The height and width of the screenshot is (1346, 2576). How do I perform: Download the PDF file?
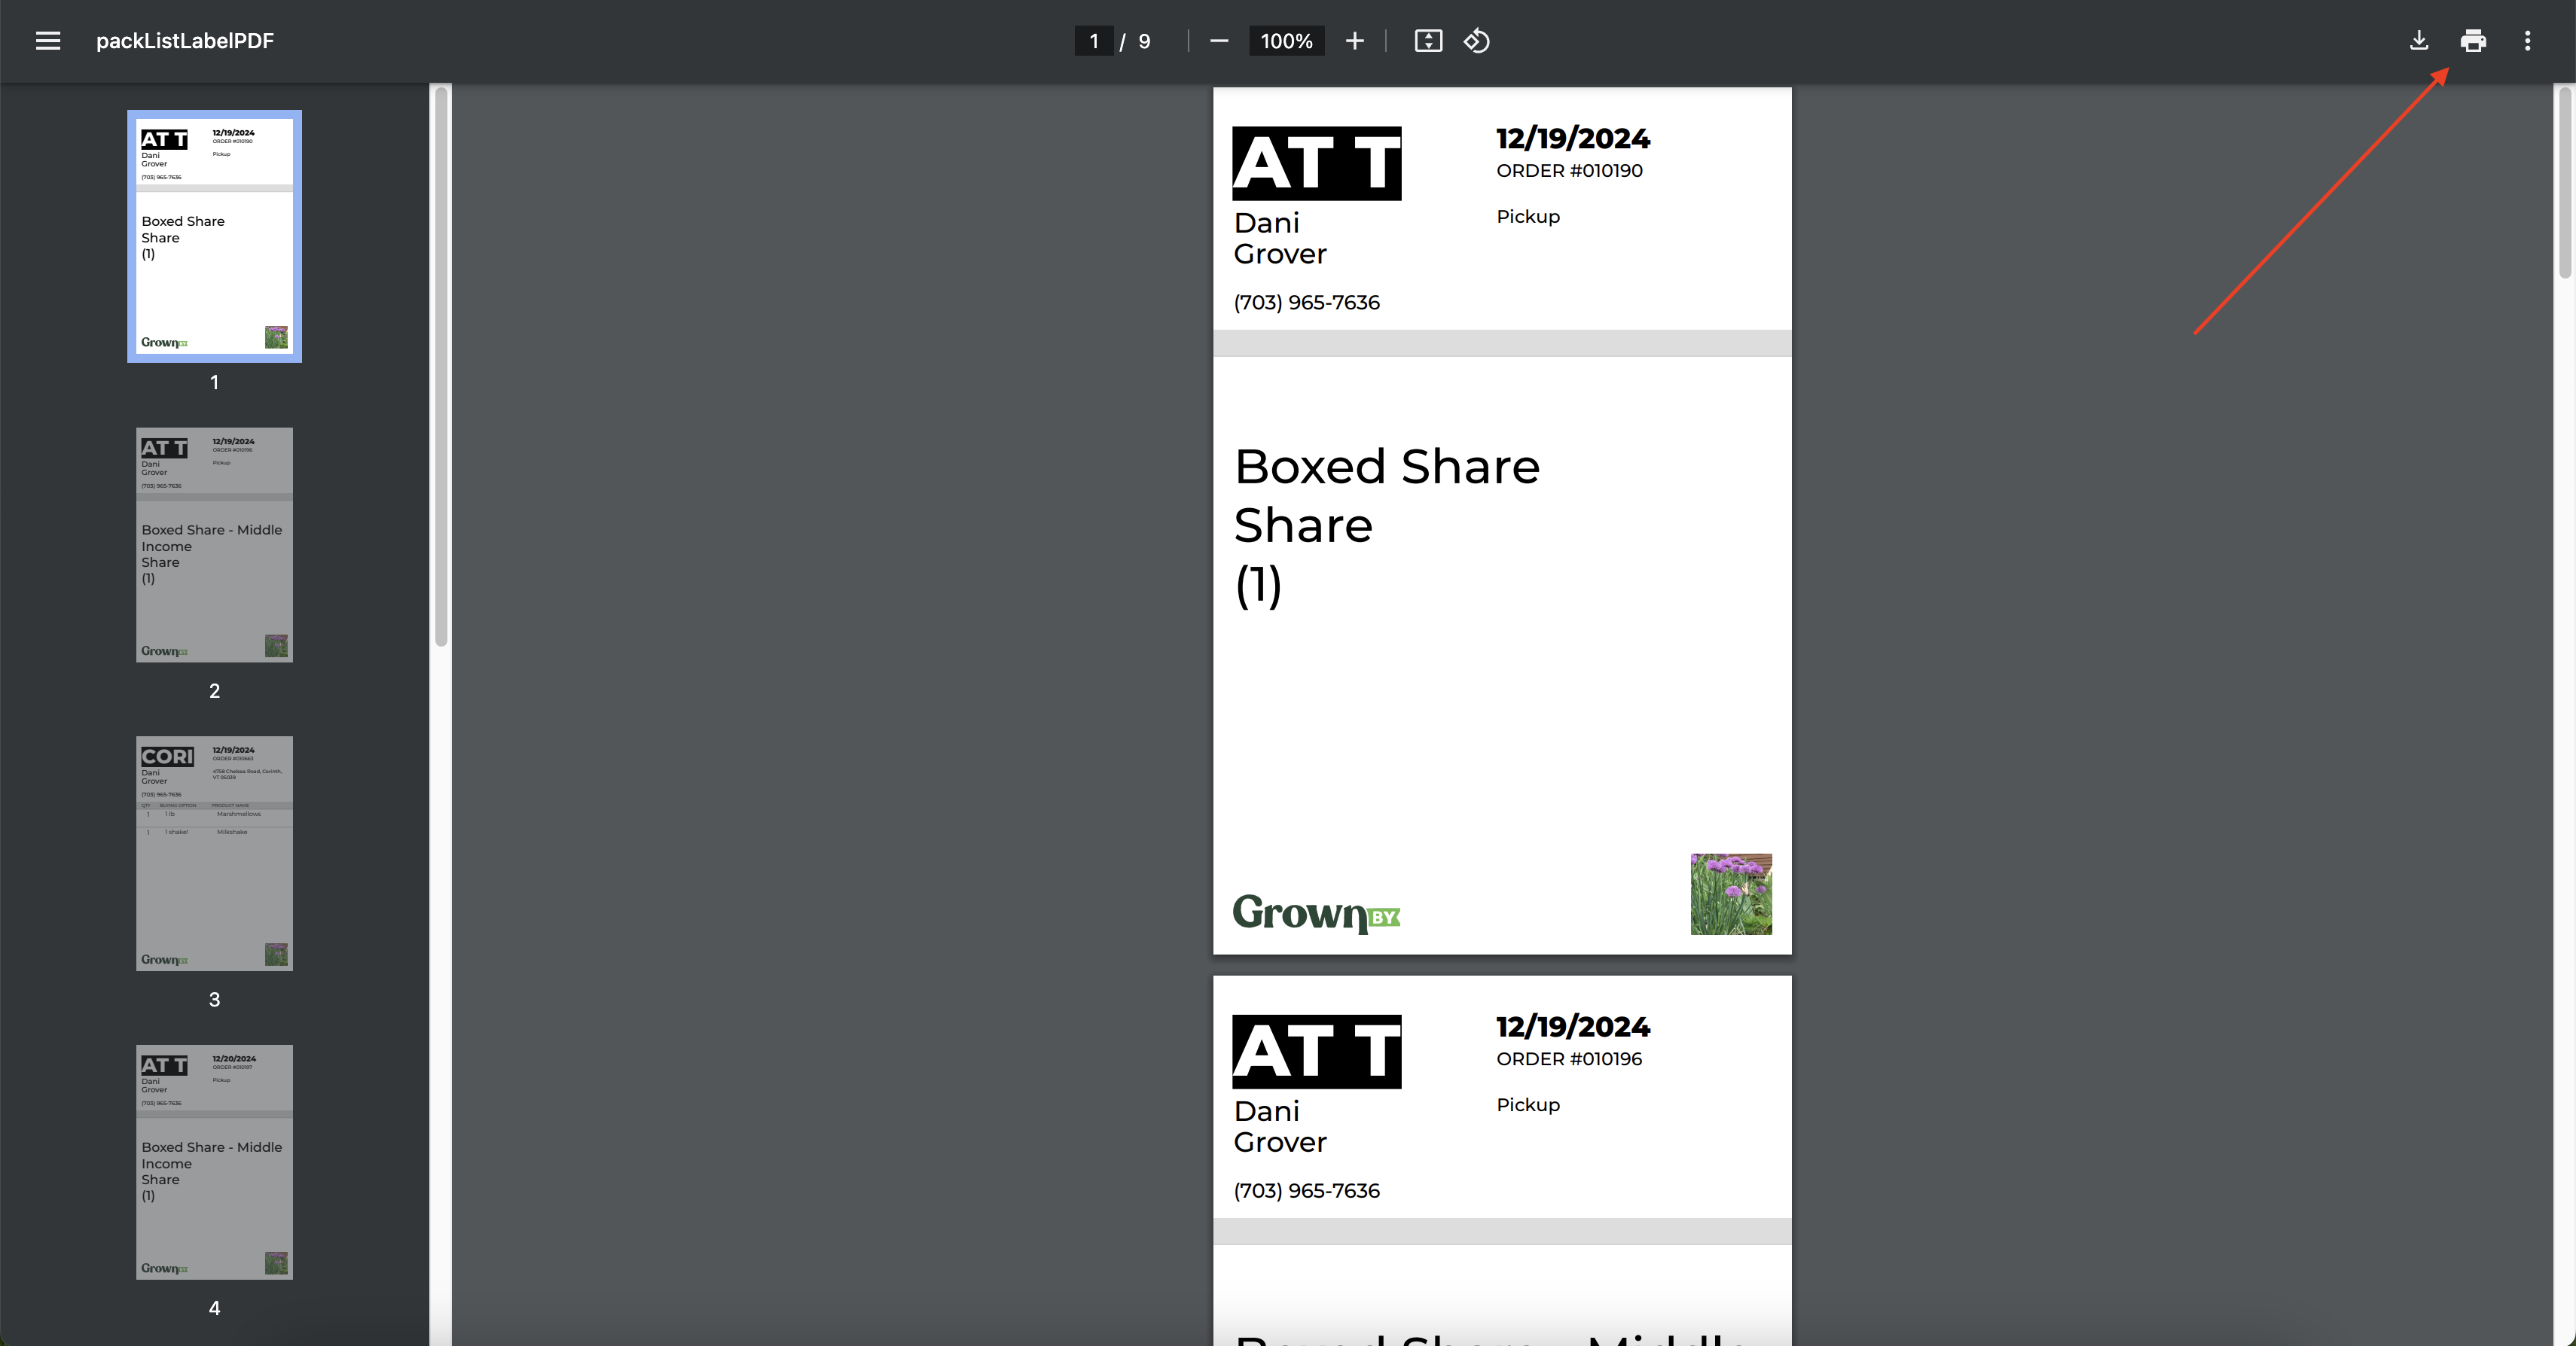(2418, 41)
